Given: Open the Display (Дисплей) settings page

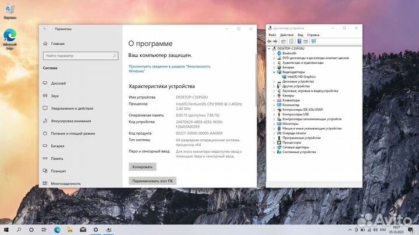Looking at the screenshot, I should point(58,83).
